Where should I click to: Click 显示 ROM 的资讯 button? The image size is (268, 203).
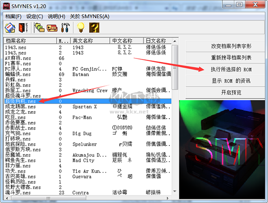(x=225, y=81)
